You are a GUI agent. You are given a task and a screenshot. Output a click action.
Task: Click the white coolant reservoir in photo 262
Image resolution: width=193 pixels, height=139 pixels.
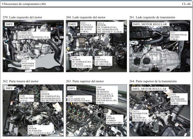click(57, 107)
